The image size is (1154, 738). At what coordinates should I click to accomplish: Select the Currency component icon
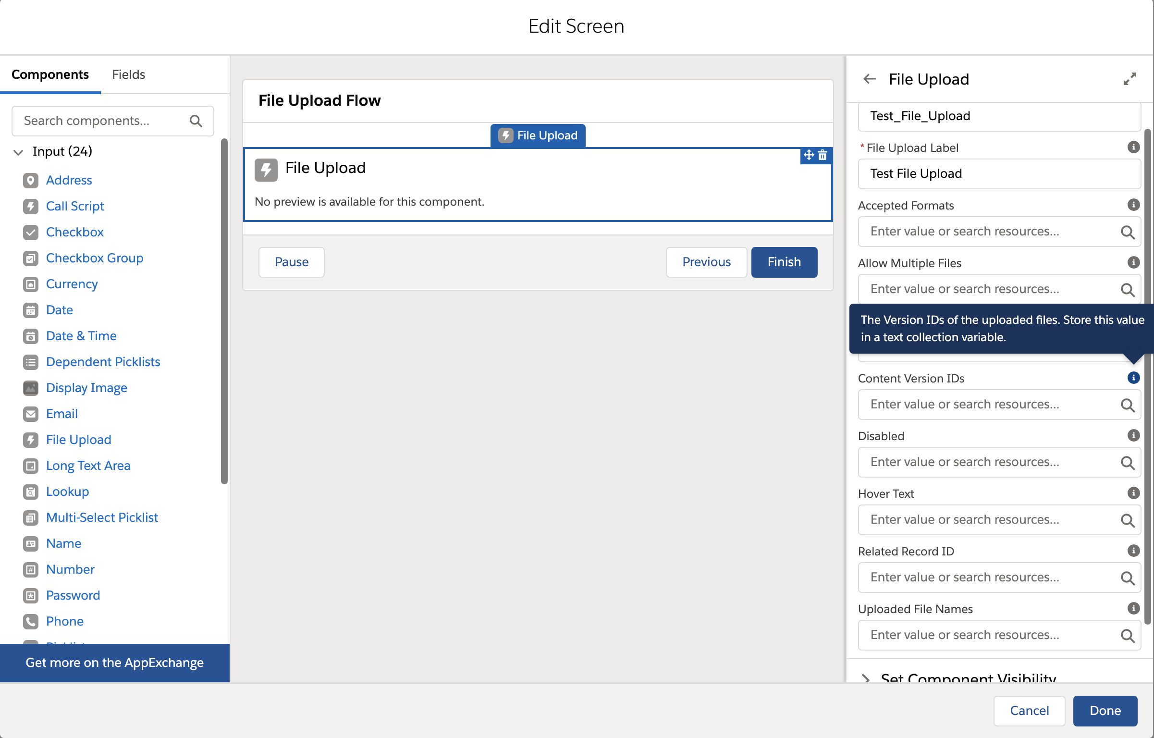click(30, 284)
